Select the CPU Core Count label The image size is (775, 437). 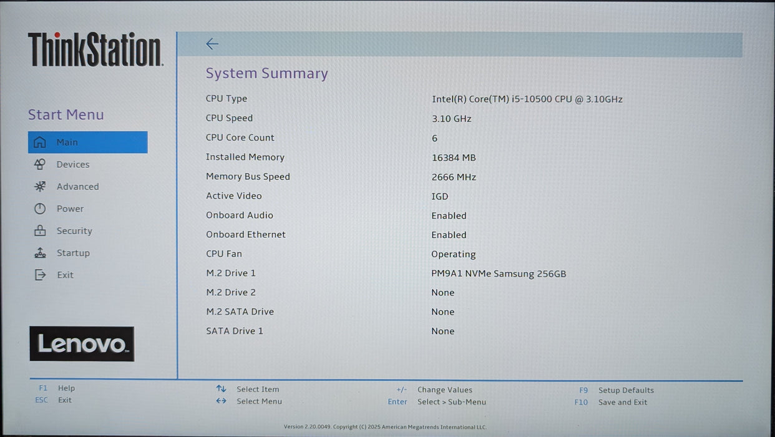[240, 137]
